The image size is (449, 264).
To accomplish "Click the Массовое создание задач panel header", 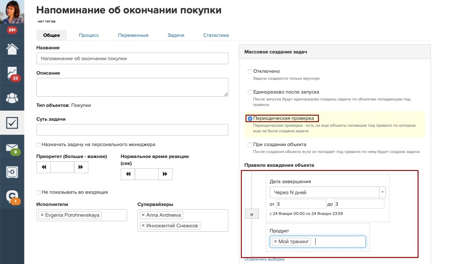I will pyautogui.click(x=335, y=52).
